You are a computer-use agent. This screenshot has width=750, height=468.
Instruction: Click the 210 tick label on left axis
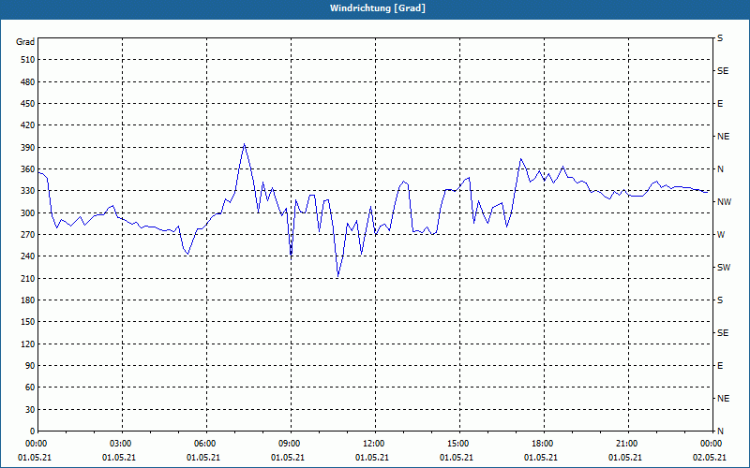click(x=28, y=278)
